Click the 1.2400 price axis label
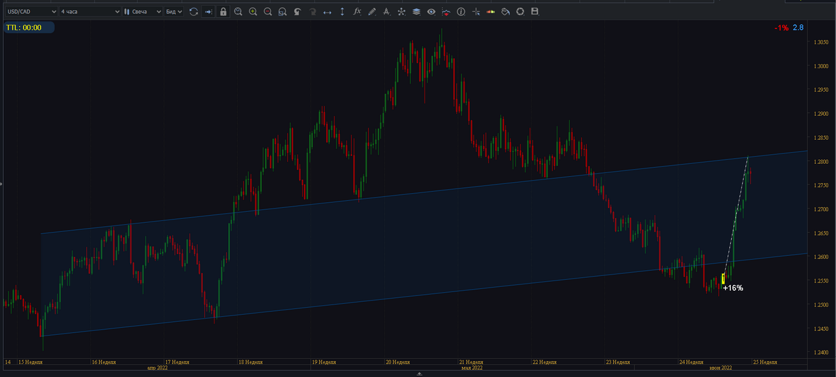This screenshot has height=377, width=836. (x=820, y=352)
